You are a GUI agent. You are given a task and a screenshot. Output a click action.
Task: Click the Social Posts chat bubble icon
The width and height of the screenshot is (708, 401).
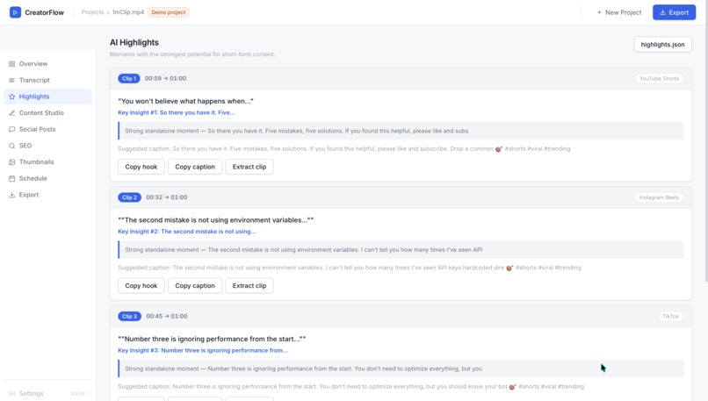click(x=11, y=130)
